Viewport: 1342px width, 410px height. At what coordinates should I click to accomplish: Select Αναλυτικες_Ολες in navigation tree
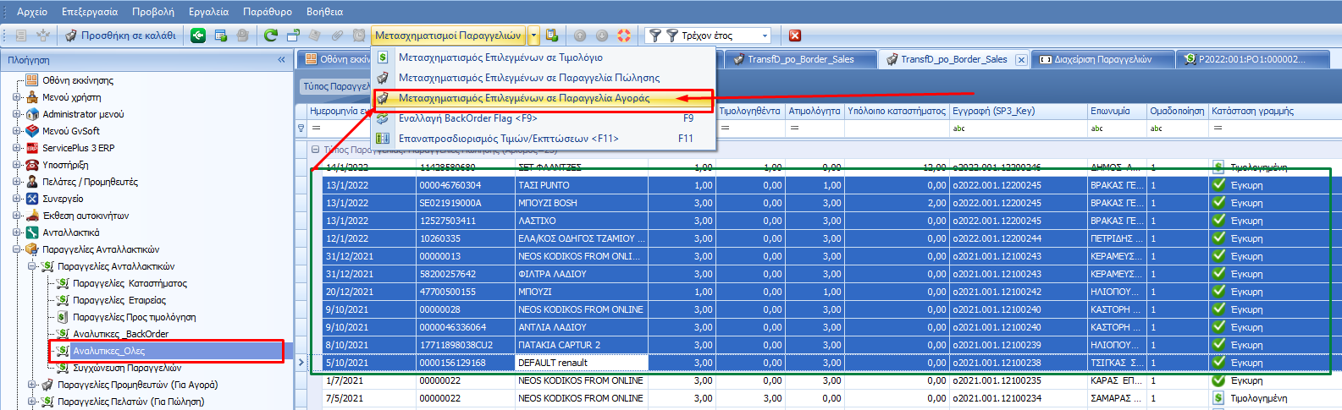(108, 351)
